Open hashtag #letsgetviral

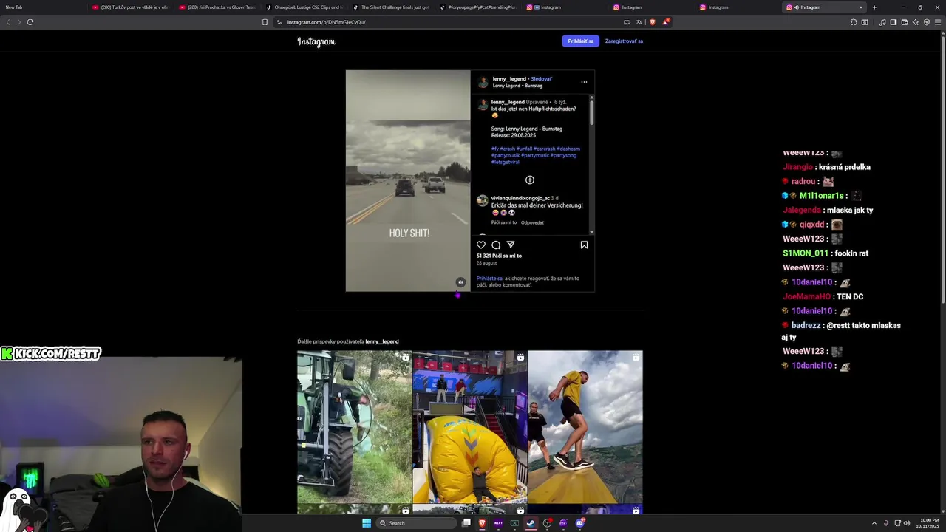(x=506, y=162)
